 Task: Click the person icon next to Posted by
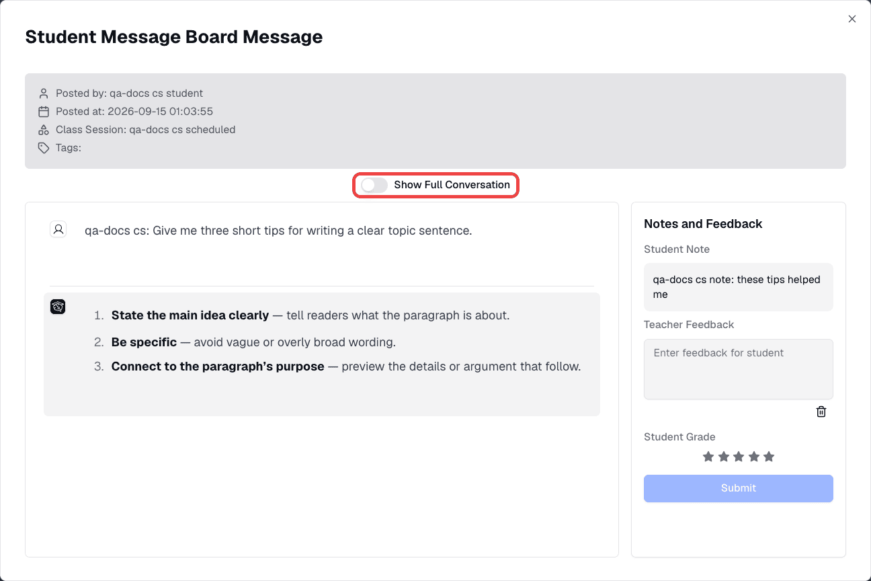click(x=44, y=93)
